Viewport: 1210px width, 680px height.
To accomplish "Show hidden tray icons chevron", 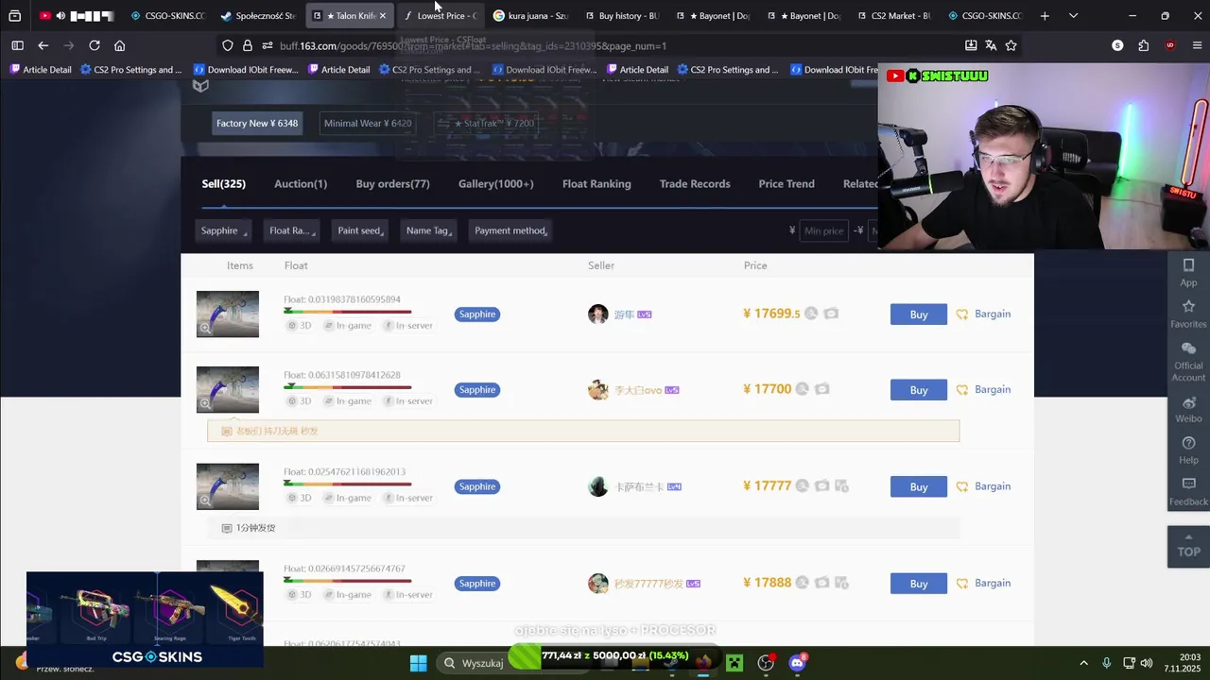I will (1083, 663).
